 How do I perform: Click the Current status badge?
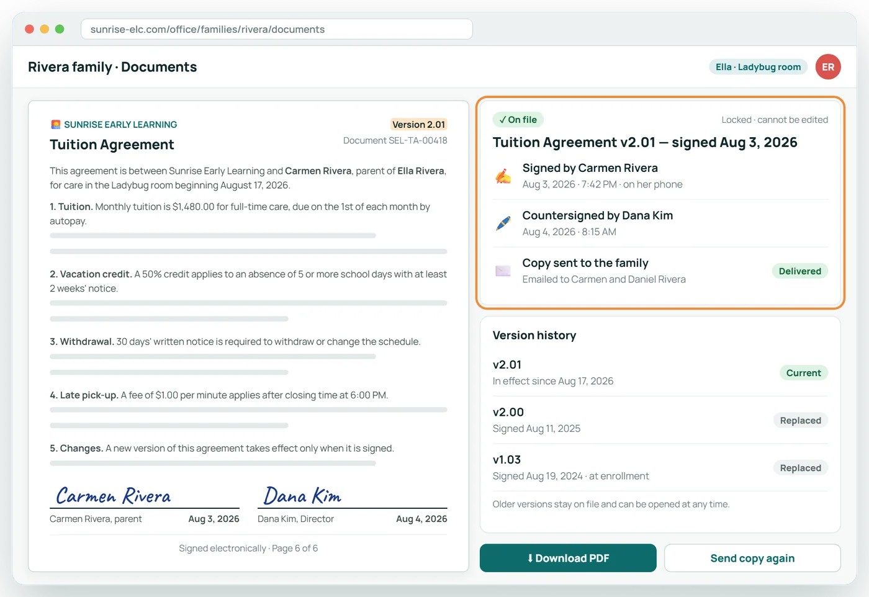tap(803, 373)
